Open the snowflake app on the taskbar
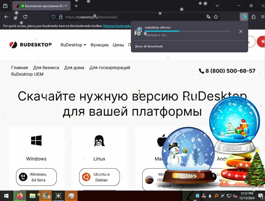 (58, 196)
